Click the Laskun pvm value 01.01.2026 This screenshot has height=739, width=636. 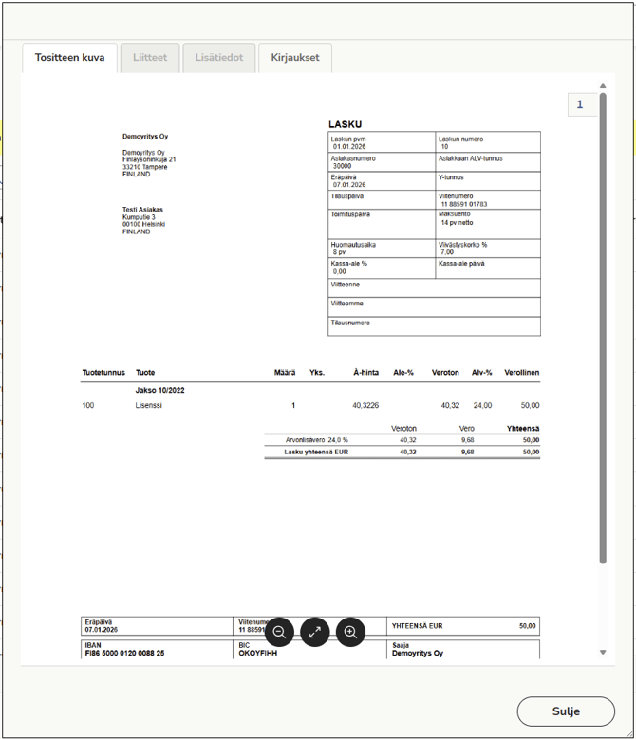[x=349, y=147]
